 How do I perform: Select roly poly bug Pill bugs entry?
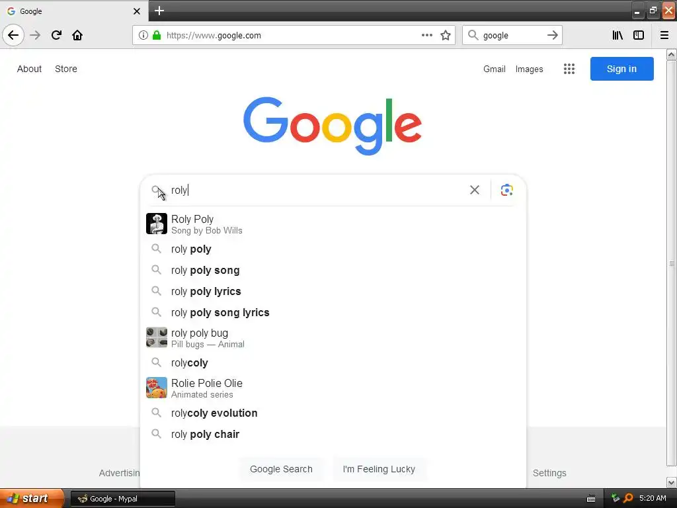(x=333, y=337)
